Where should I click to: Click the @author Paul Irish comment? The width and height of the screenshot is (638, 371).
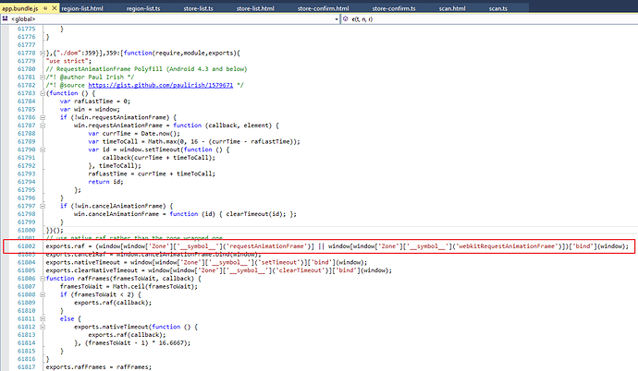coord(90,77)
